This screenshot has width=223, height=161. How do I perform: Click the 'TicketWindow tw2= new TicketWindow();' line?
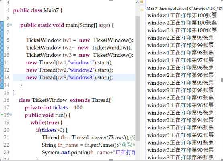(79, 48)
